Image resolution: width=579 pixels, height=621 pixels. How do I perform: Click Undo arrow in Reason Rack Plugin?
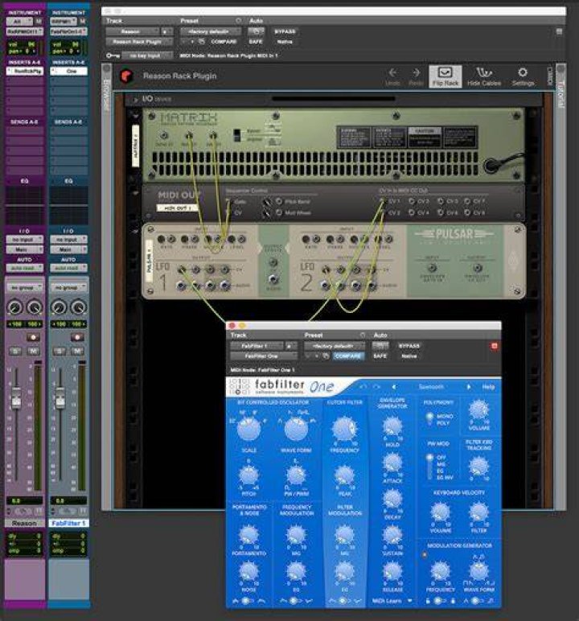pos(392,73)
